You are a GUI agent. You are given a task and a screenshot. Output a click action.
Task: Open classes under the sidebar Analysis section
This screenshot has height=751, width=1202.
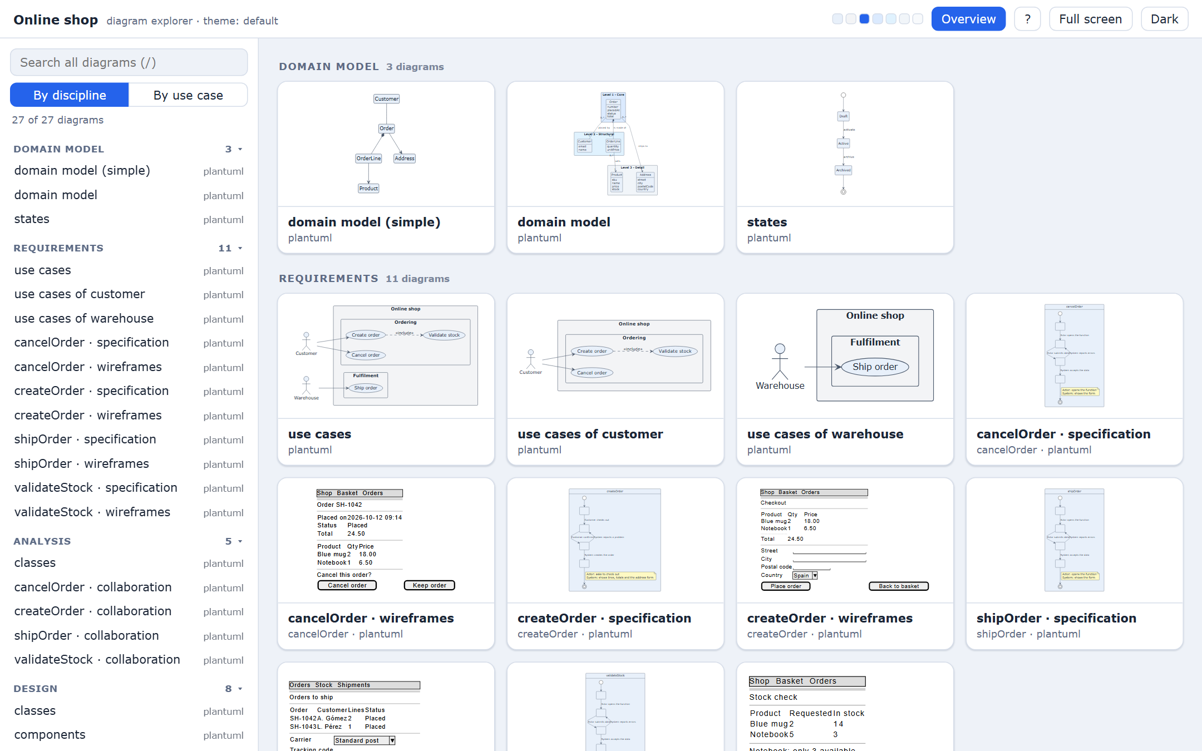[x=129, y=563]
